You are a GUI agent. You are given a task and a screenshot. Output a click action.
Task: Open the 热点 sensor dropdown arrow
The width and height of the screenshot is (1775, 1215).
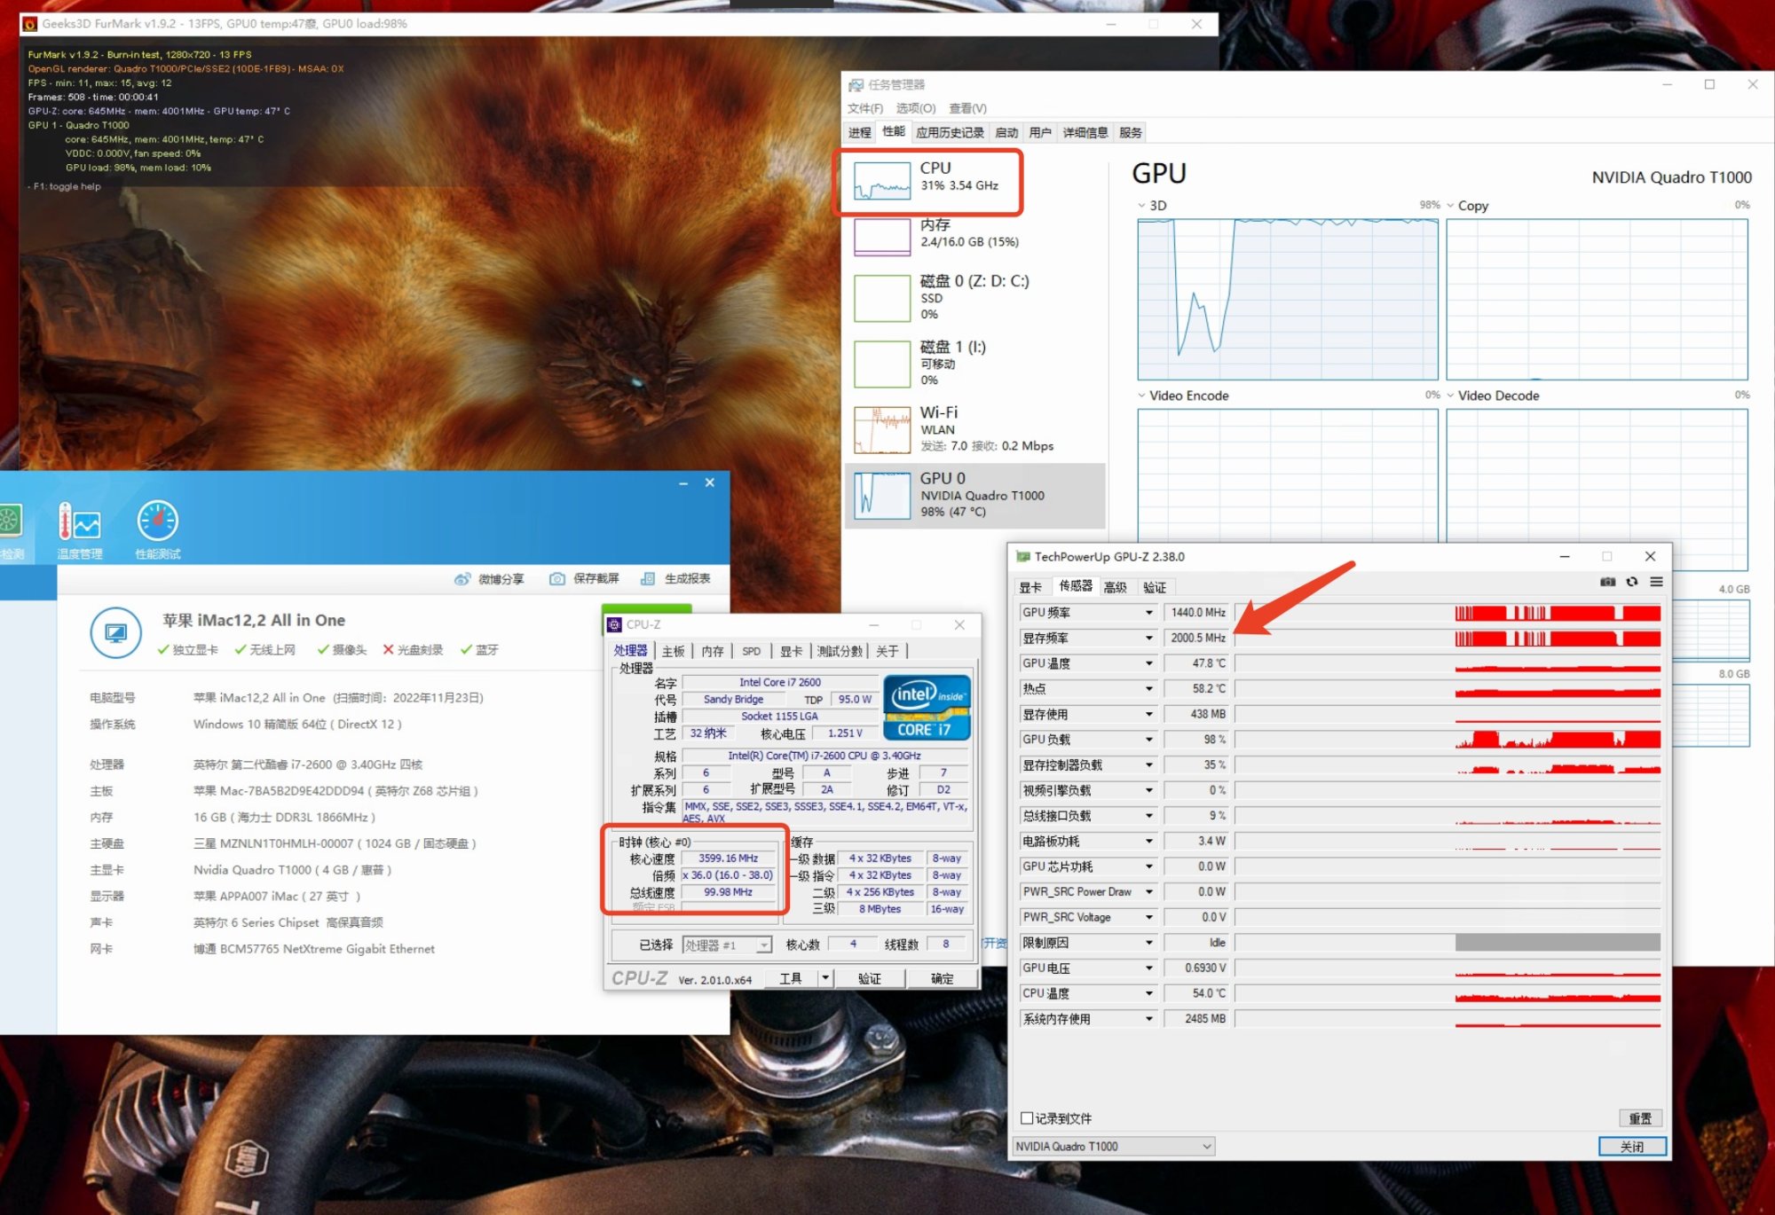pos(1148,689)
